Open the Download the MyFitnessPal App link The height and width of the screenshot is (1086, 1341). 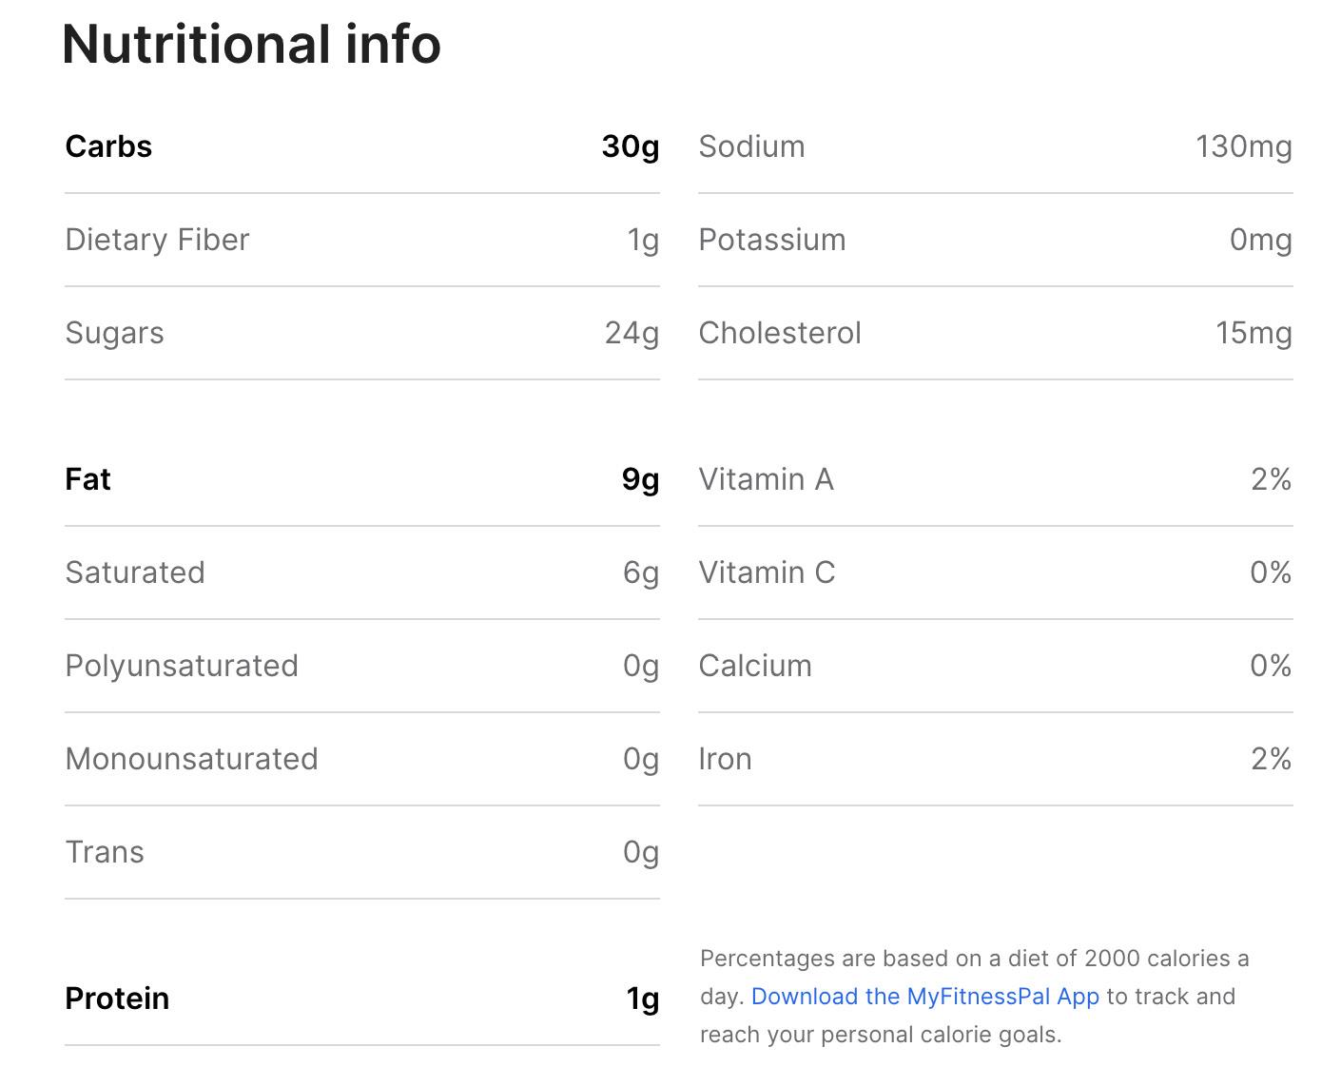pyautogui.click(x=924, y=997)
